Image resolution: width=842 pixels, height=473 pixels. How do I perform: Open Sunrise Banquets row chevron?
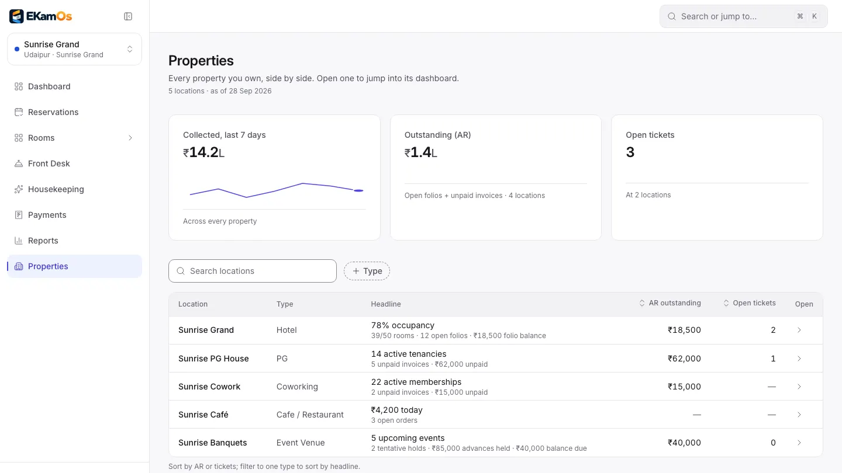click(x=799, y=443)
